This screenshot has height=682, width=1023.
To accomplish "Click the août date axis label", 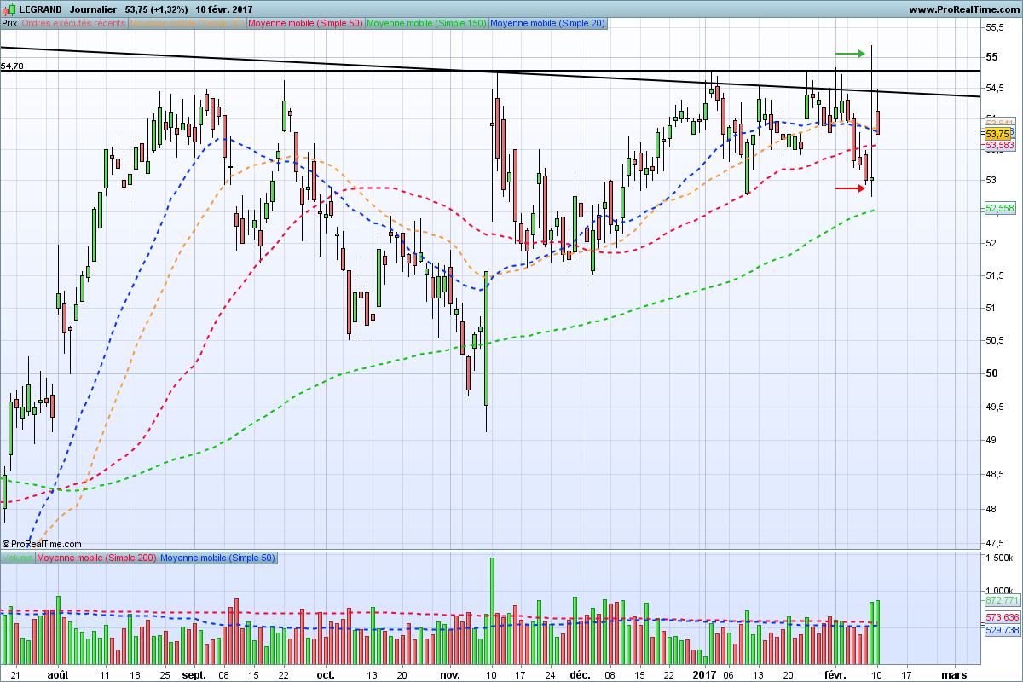I will coord(57,673).
